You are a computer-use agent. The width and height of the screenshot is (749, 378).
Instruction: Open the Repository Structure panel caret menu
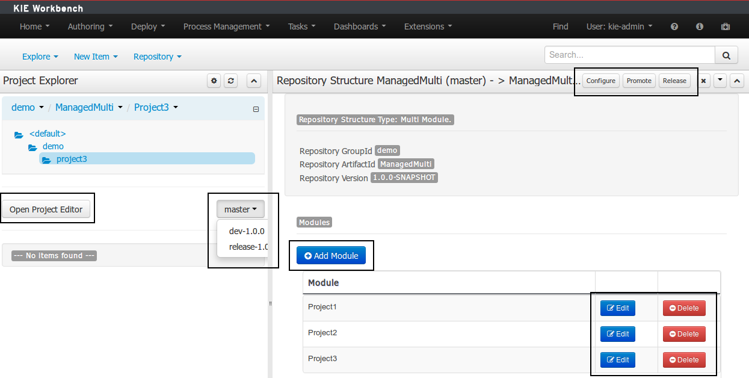(720, 81)
